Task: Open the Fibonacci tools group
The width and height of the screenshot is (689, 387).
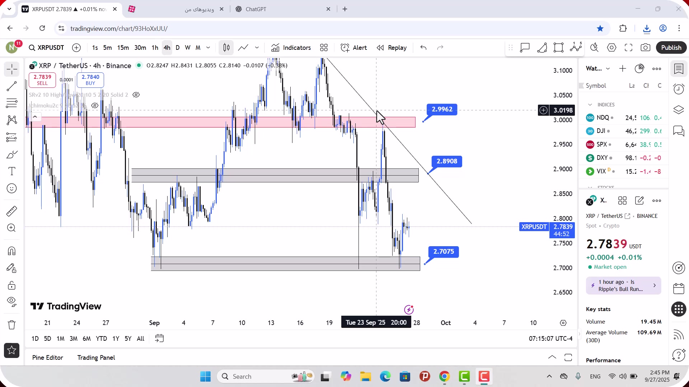Action: pos(12,103)
